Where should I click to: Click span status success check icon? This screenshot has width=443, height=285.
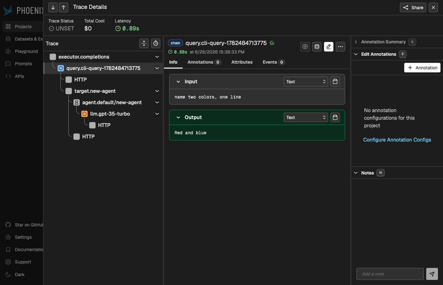tap(272, 43)
